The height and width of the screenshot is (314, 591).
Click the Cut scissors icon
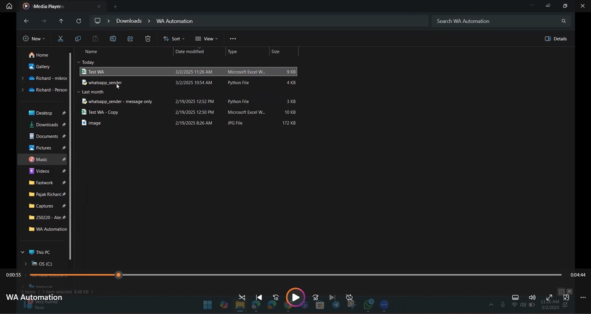pyautogui.click(x=60, y=39)
